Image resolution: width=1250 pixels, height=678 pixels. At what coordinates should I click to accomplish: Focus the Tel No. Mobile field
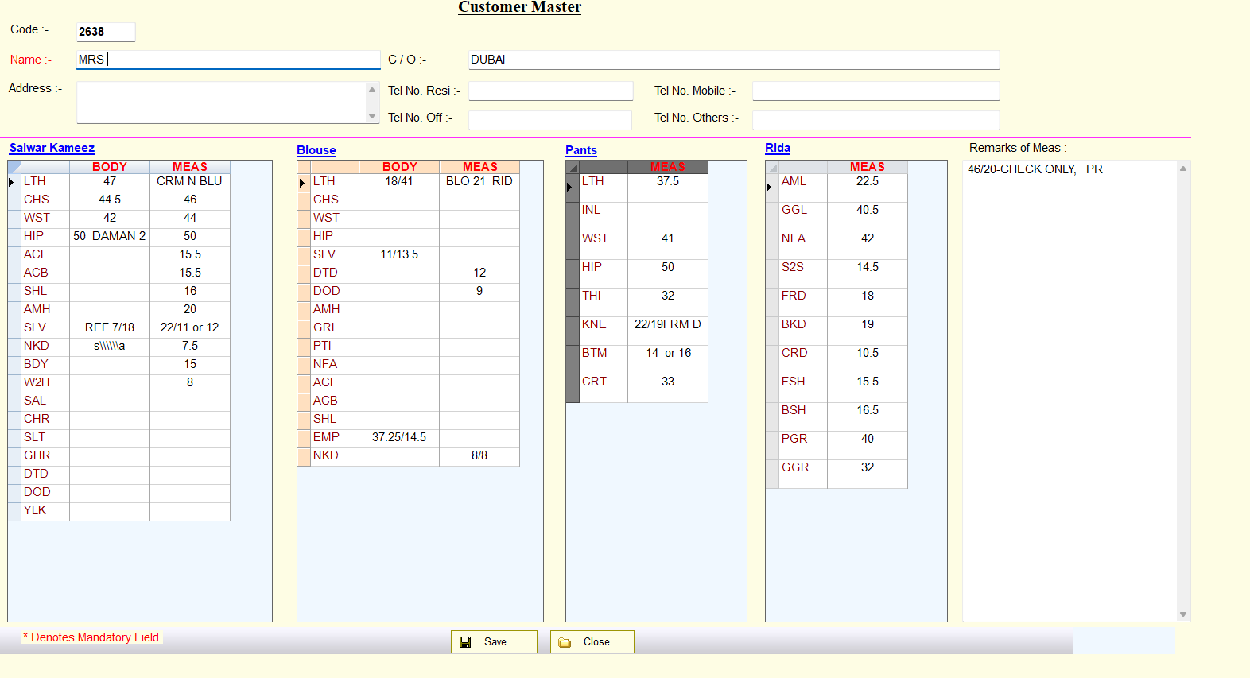pyautogui.click(x=876, y=91)
